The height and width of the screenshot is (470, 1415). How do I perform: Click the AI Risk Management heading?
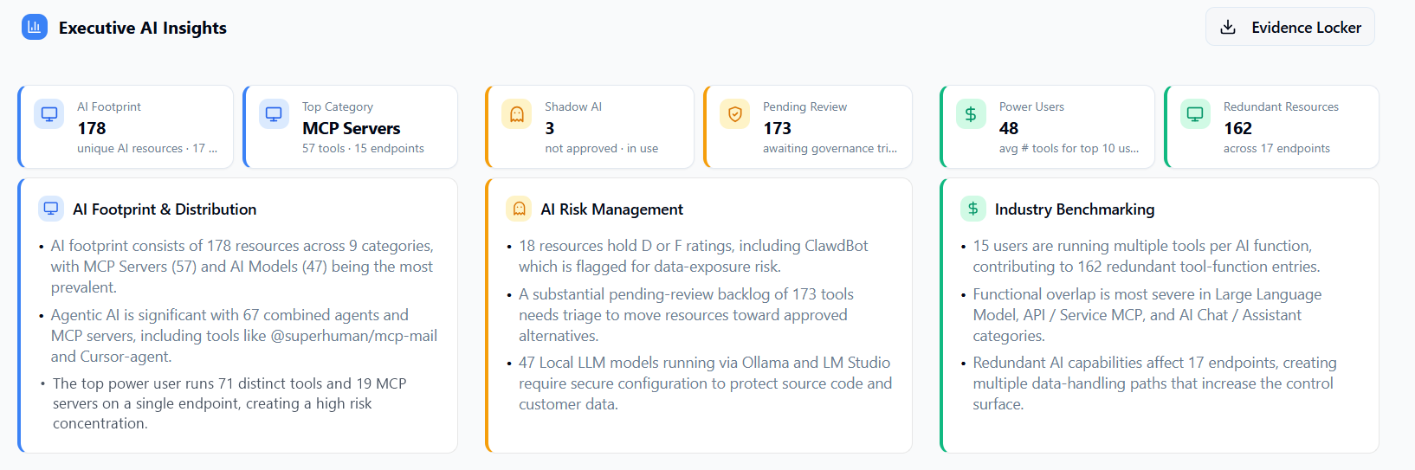point(612,209)
